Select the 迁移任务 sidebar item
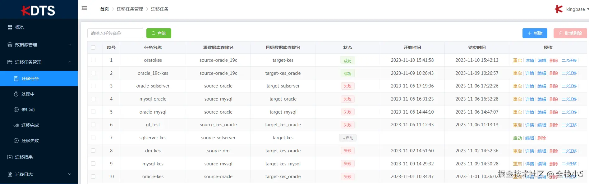Screen dimensions: 589x184 [39, 79]
